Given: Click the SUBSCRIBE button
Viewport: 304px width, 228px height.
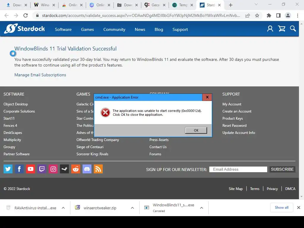Looking at the screenshot, I should coord(282,169).
